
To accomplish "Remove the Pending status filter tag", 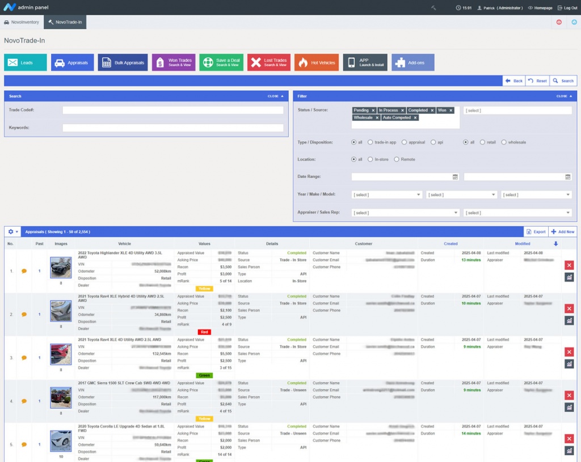I will tap(373, 111).
